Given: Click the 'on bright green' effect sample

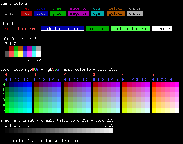Looking at the screenshot, I should point(130,29).
